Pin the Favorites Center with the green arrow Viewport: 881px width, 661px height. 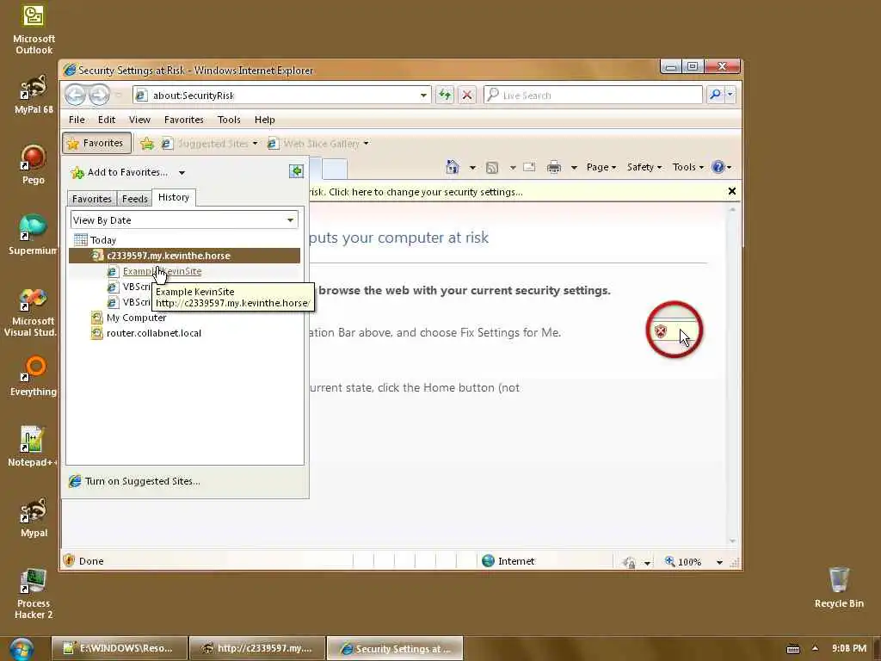point(296,171)
